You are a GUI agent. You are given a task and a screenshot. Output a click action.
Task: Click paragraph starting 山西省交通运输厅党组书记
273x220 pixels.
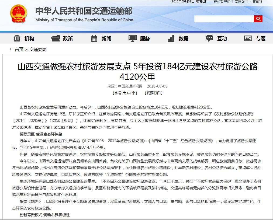coord(137,121)
